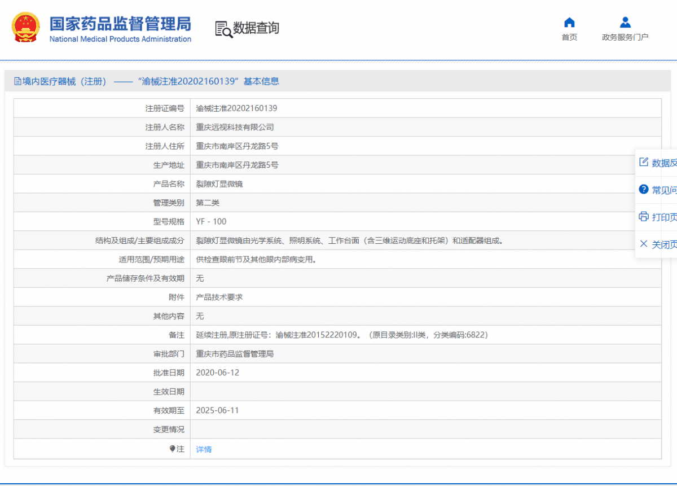Click the 数据查询 magnifier icon
The image size is (677, 486).
click(223, 29)
